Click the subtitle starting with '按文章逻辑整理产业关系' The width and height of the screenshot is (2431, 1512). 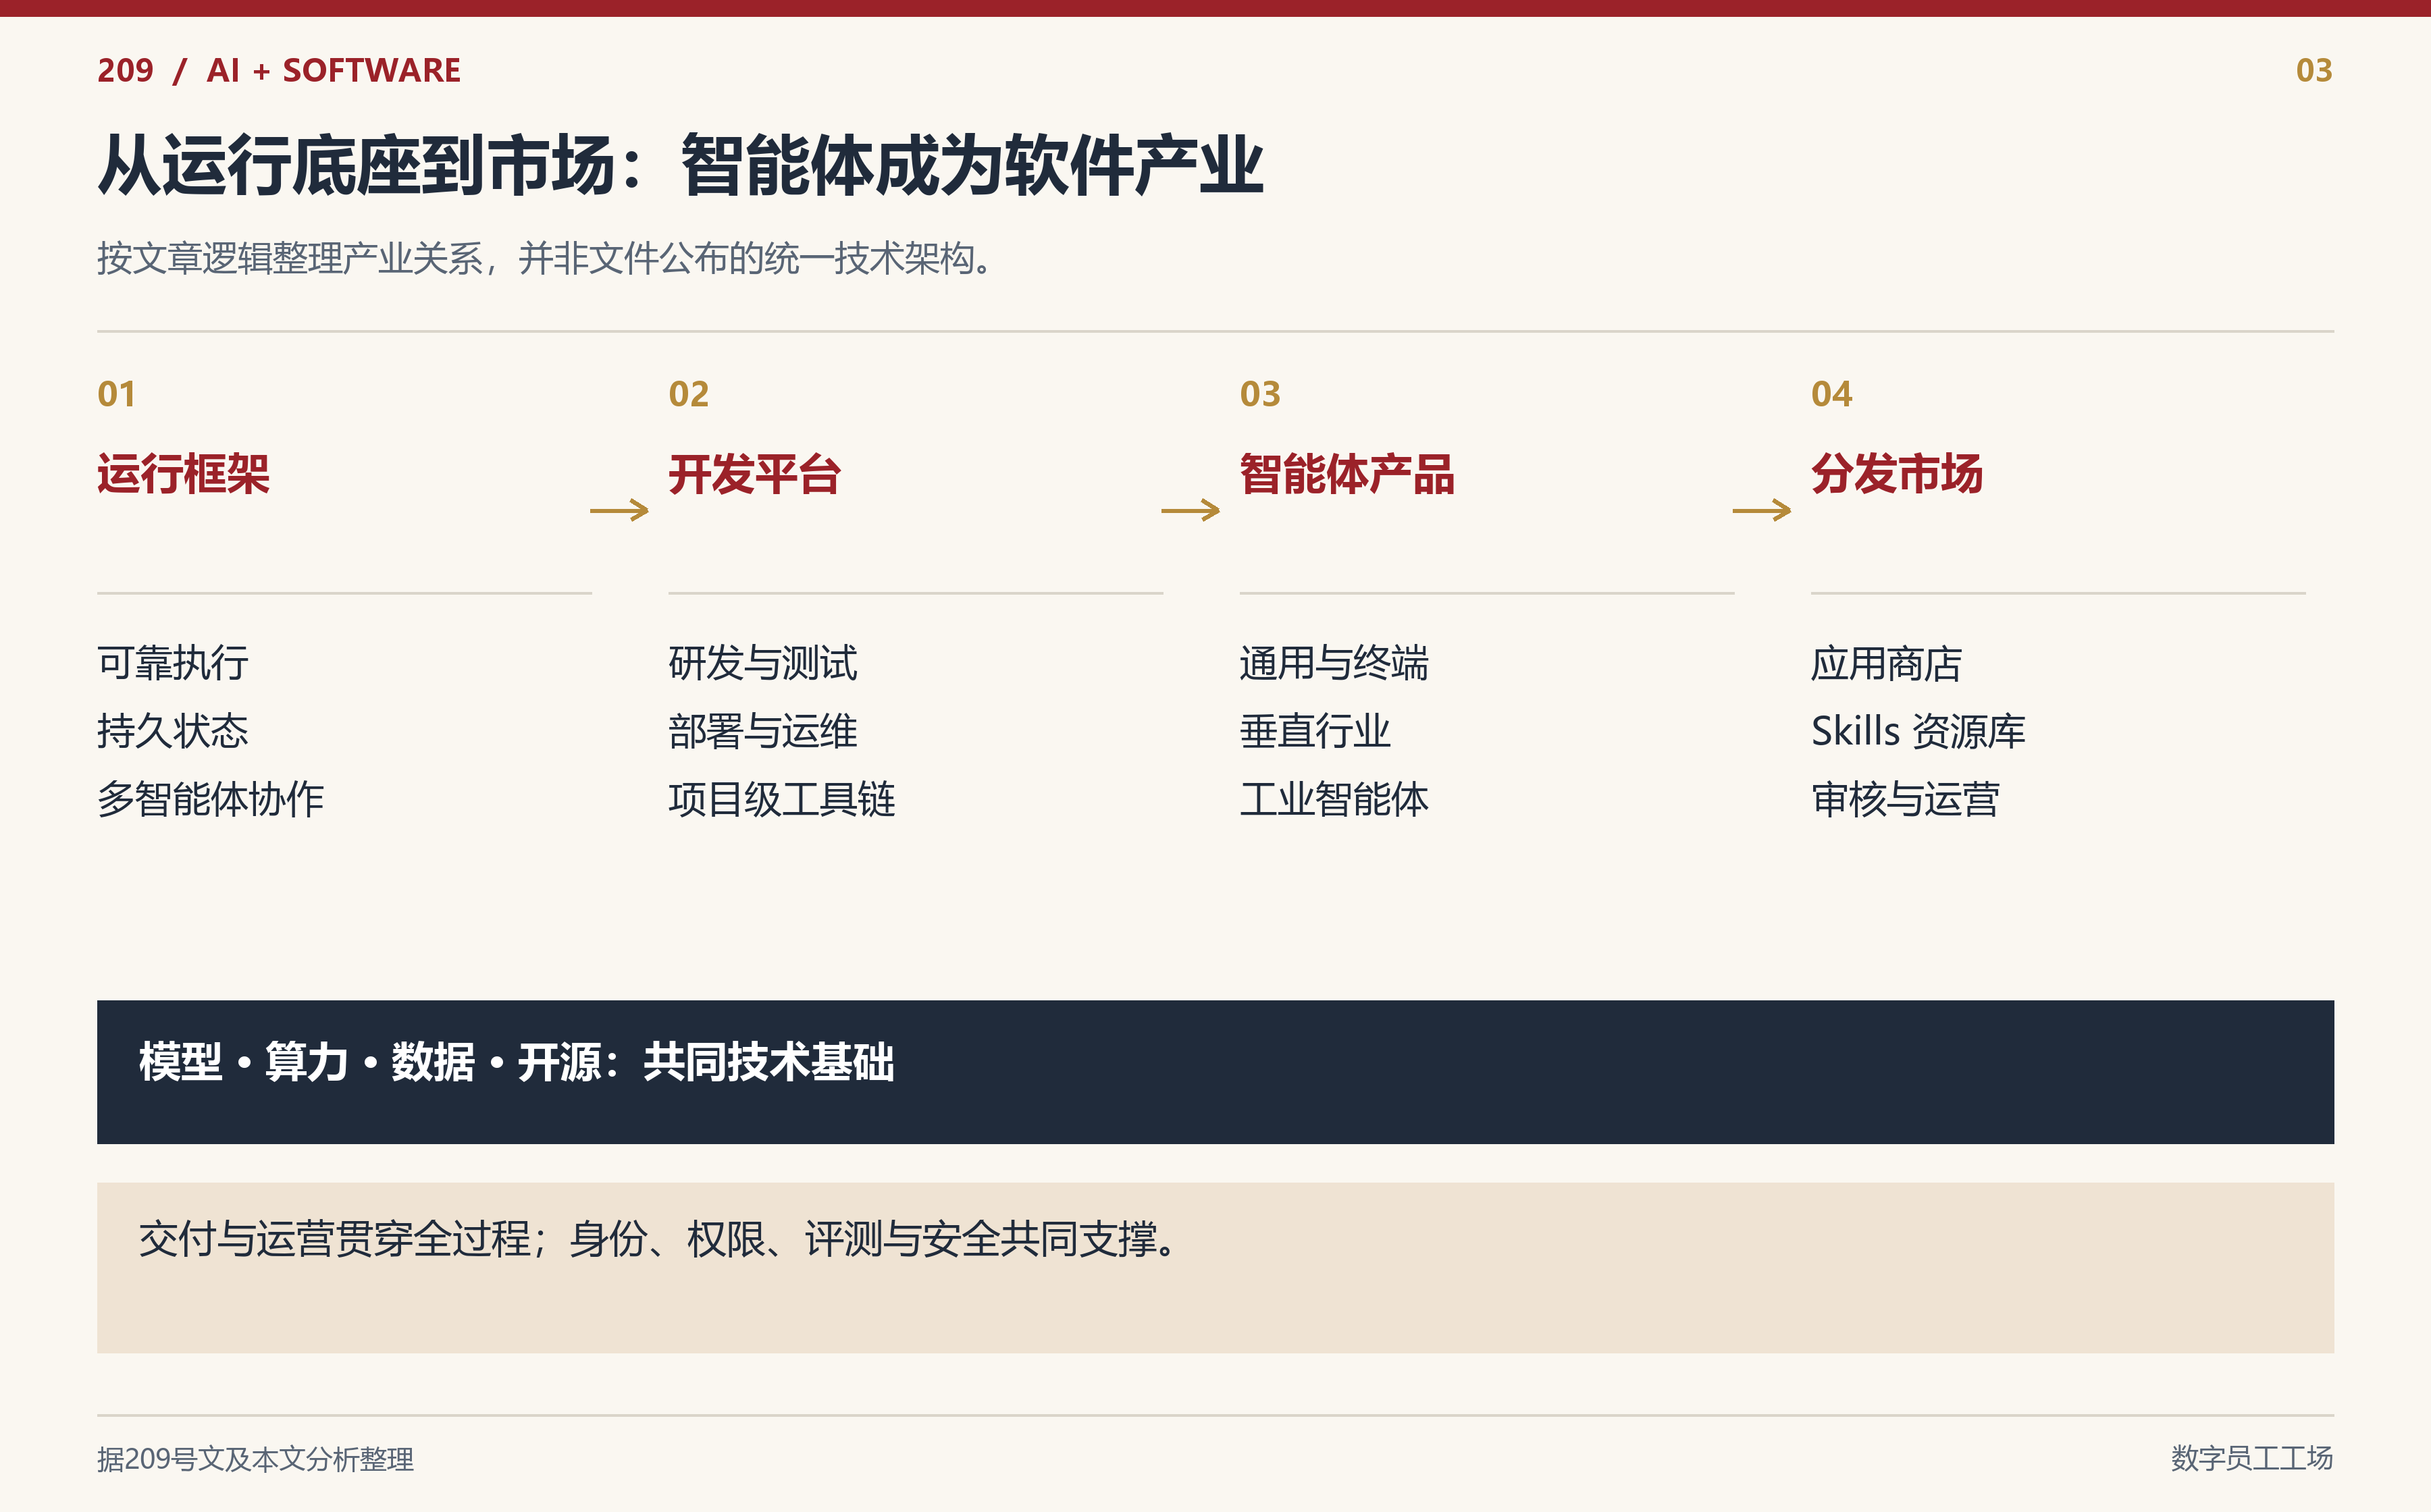coord(546,259)
